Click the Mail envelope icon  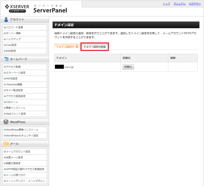click(6, 144)
